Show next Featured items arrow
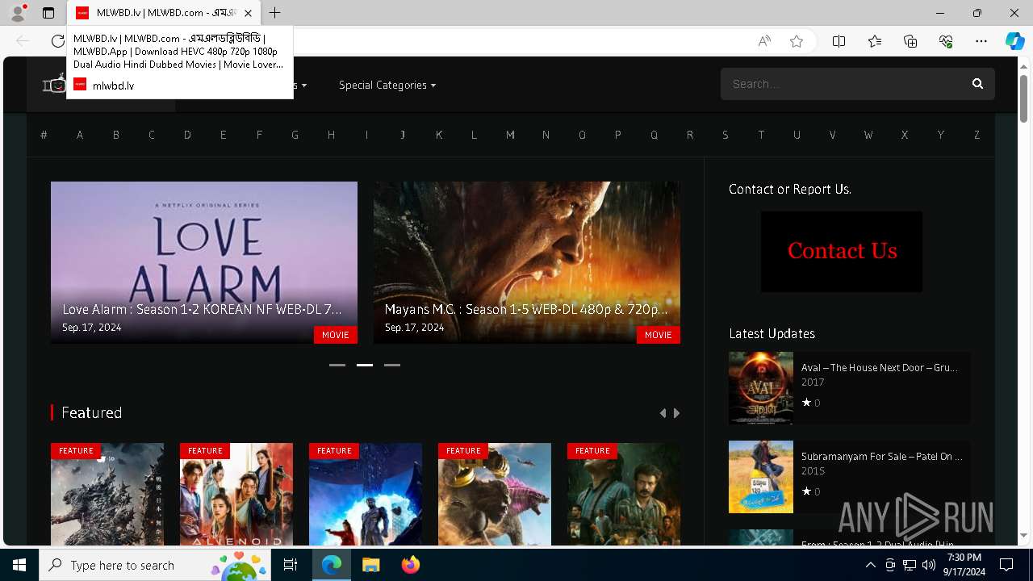1033x581 pixels. 676,413
